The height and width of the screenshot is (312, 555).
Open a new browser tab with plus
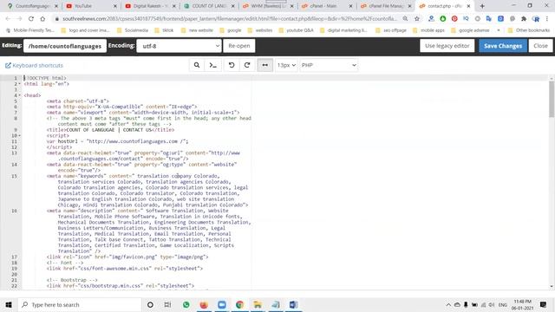coord(482,6)
